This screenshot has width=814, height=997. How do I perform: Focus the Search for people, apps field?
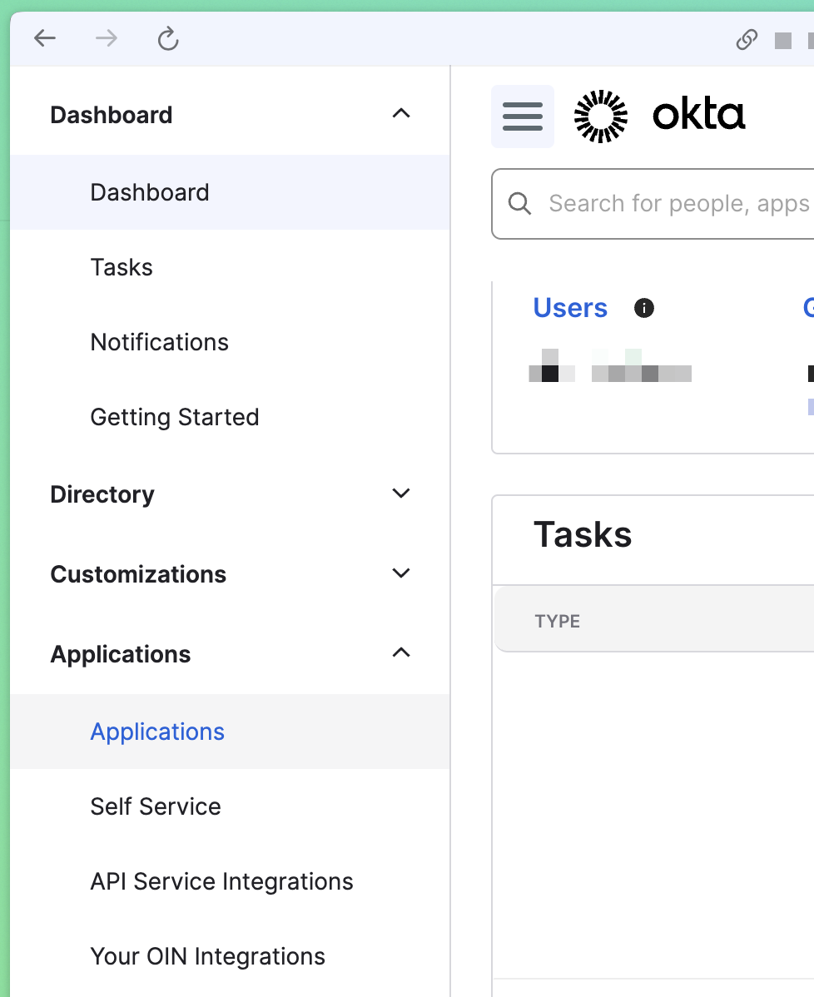point(653,204)
